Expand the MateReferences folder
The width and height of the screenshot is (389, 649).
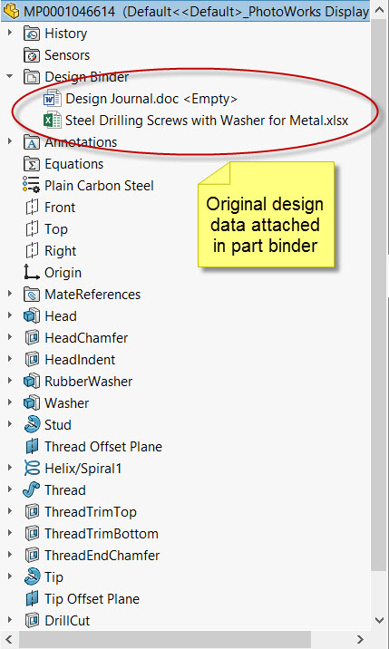(x=10, y=295)
